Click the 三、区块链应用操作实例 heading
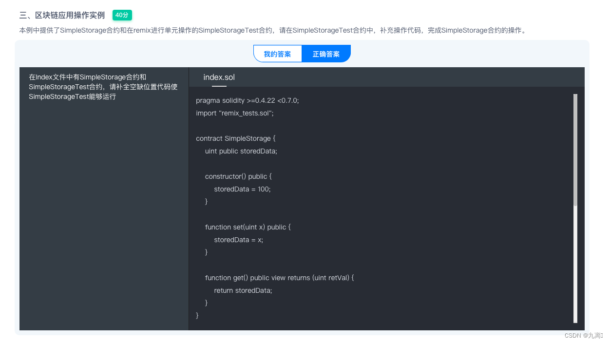 pyautogui.click(x=62, y=15)
